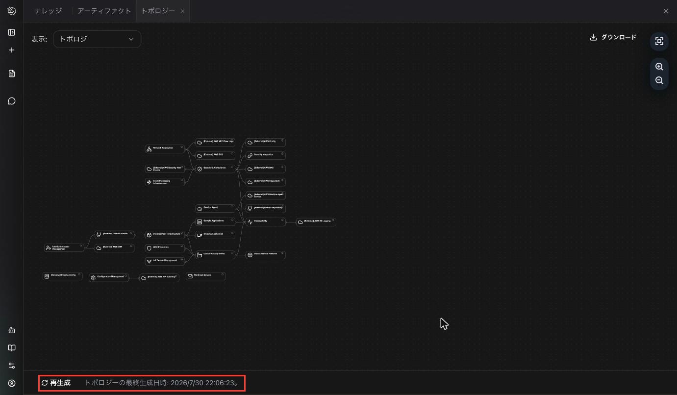
Task: Select the [External] AWS VPC Flow Logs node
Action: coord(215,143)
